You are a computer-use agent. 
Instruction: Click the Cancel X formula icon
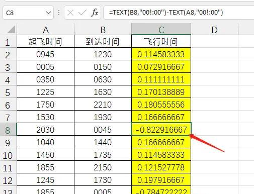click(x=70, y=13)
